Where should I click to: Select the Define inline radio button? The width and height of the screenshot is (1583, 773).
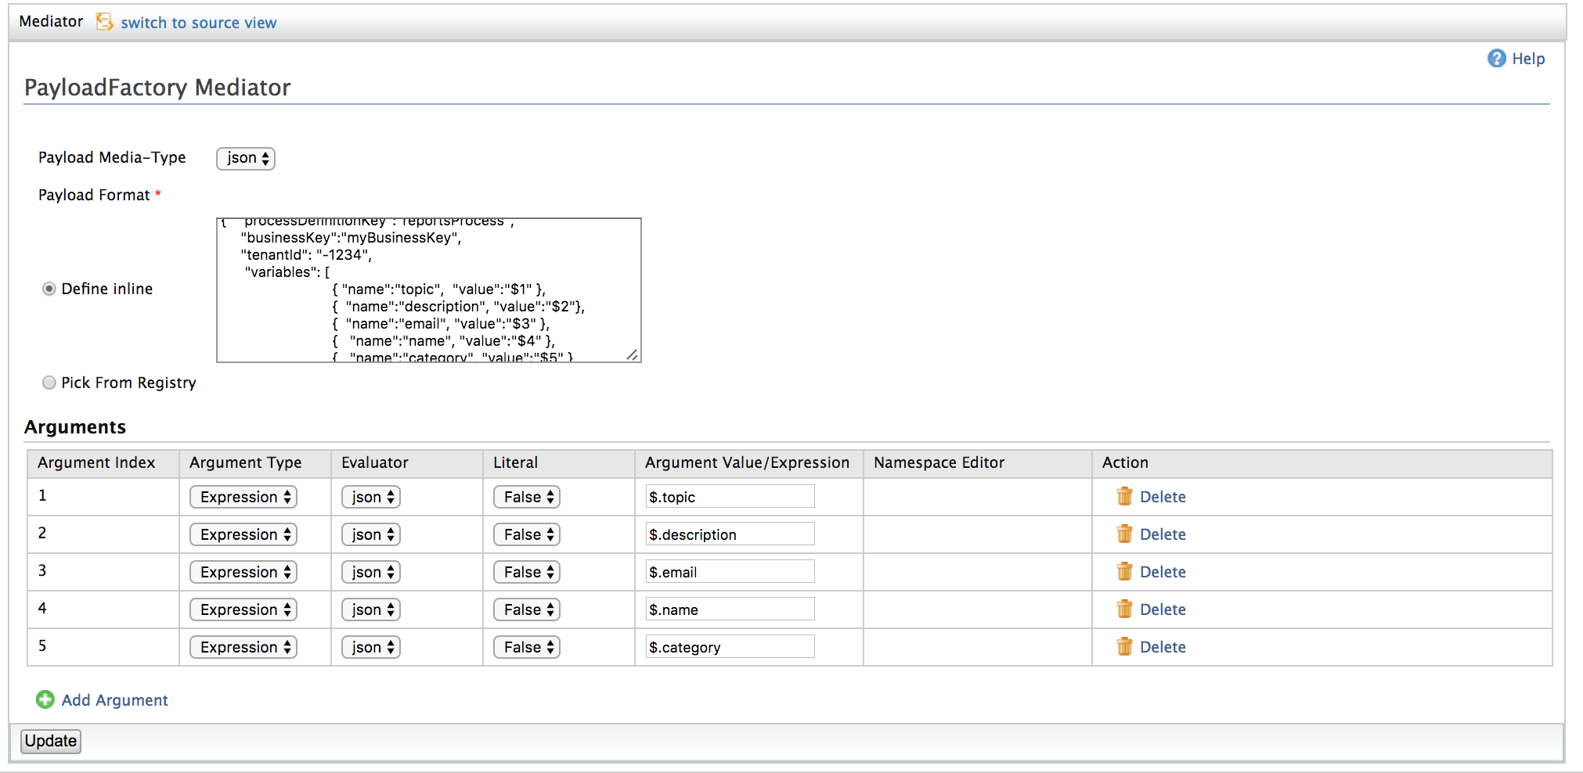tap(49, 289)
